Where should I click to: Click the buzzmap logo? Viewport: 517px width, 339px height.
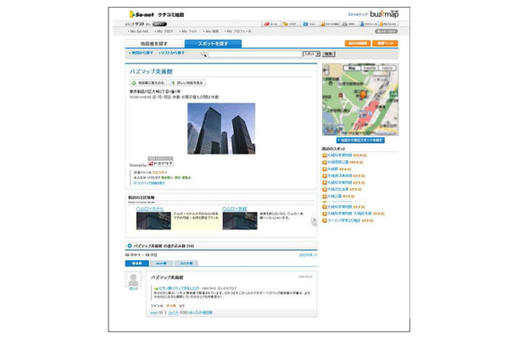coord(382,14)
